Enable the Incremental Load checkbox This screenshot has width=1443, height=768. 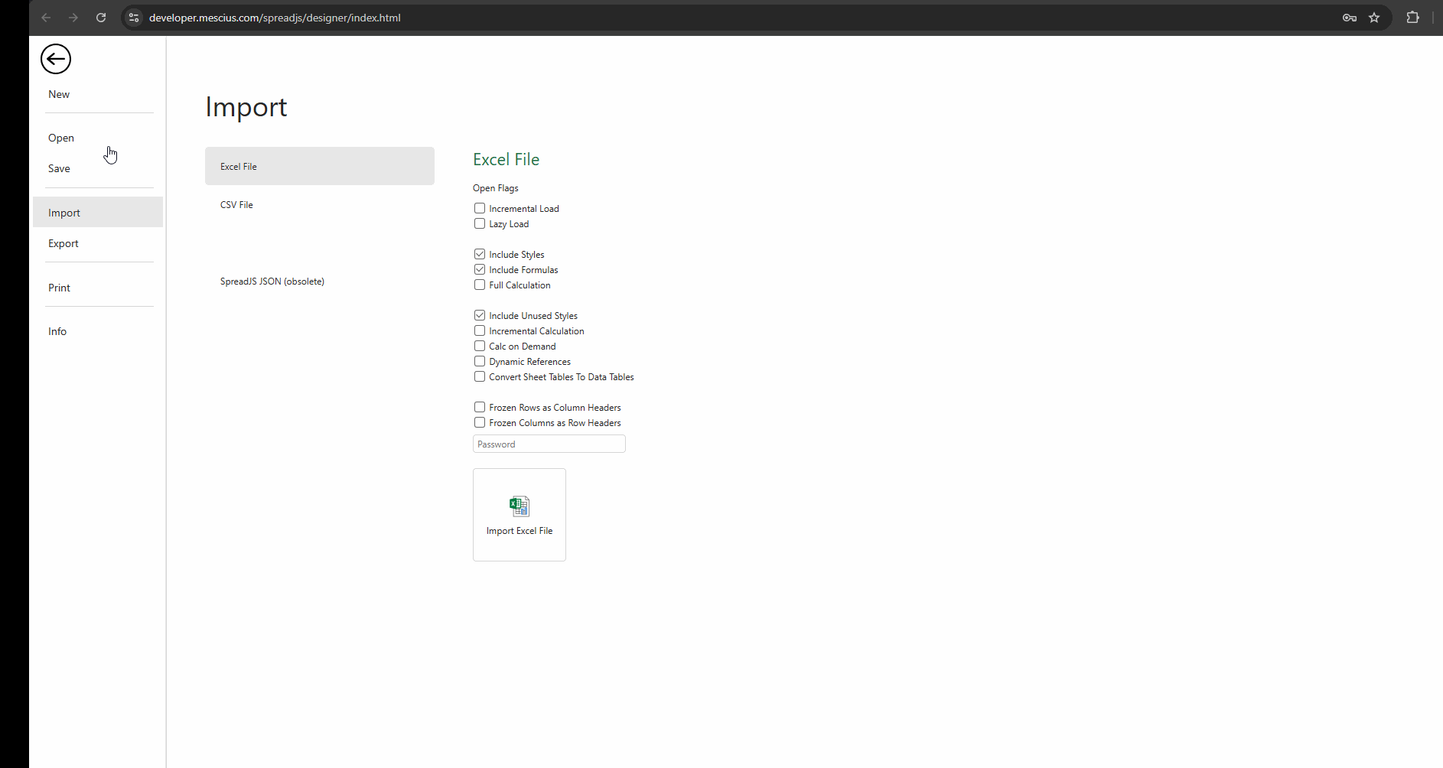480,208
